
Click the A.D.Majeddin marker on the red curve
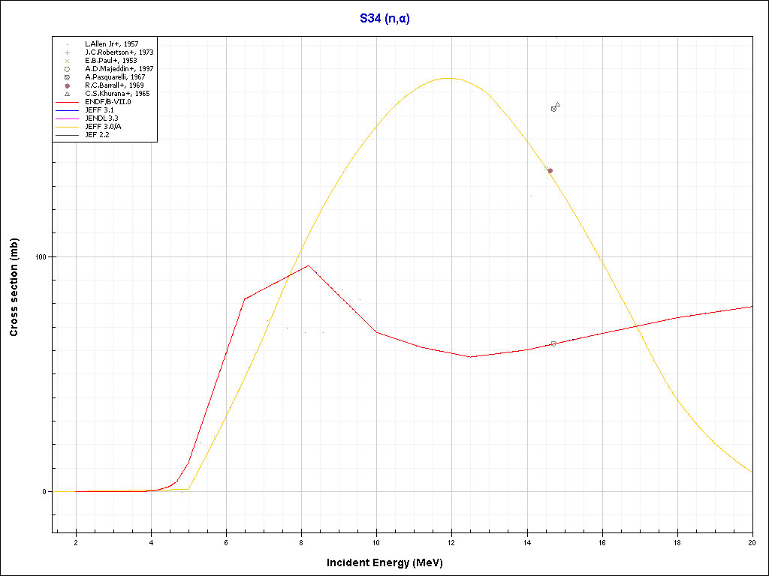tap(553, 343)
